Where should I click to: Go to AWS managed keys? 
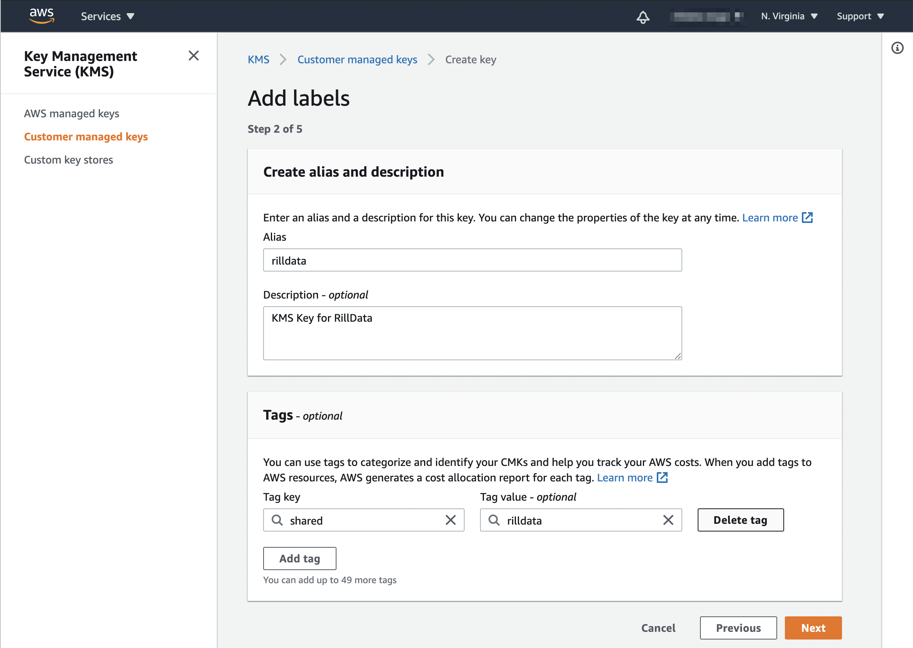[71, 114]
